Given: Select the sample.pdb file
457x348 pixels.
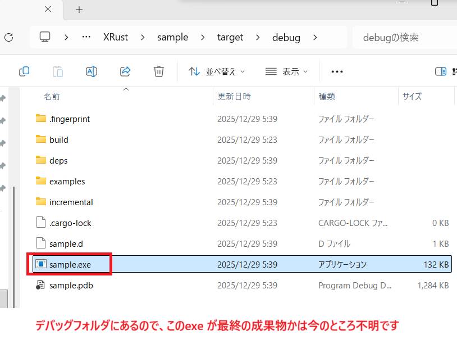Looking at the screenshot, I should point(71,286).
